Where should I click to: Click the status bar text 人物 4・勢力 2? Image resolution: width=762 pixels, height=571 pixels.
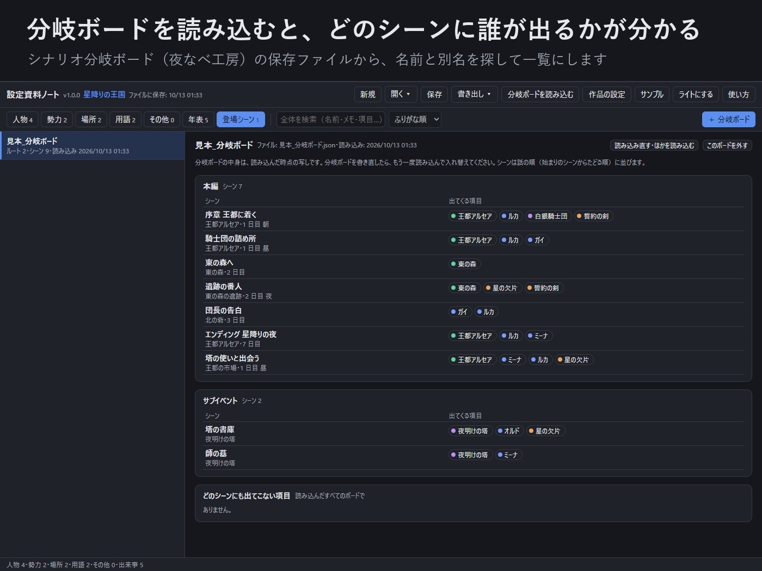pyautogui.click(x=27, y=565)
